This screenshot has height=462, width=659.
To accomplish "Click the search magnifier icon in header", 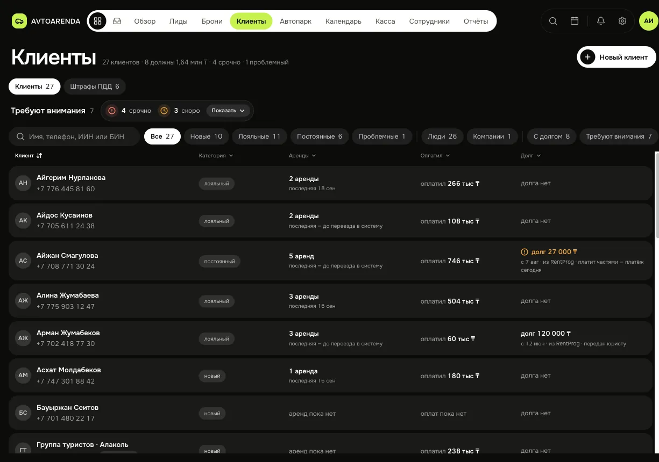I will click(x=553, y=21).
